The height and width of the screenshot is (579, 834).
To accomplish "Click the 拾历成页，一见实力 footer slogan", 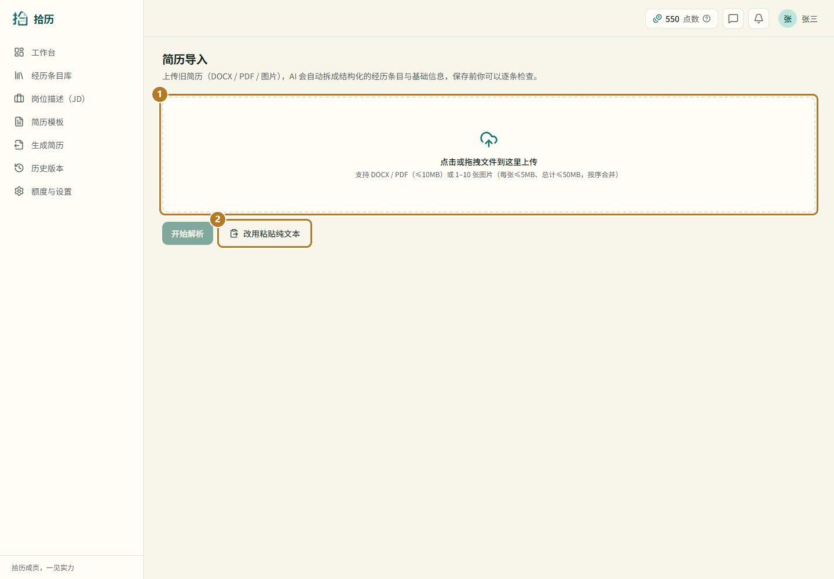I will click(x=43, y=568).
